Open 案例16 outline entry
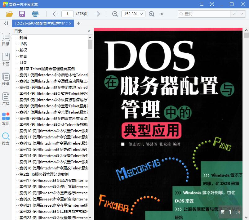The image size is (249, 220). (53, 168)
